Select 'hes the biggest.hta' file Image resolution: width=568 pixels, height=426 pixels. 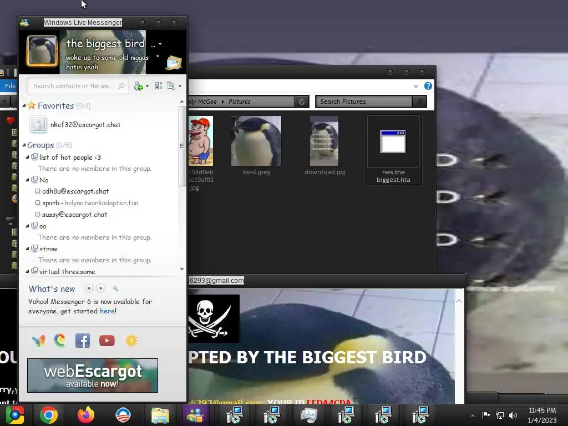click(393, 150)
